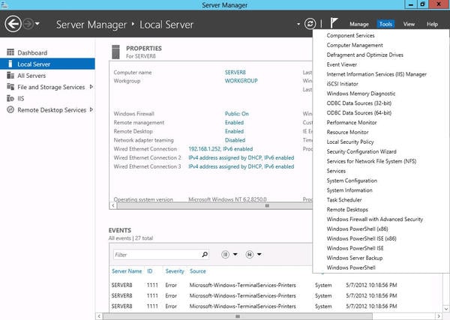450x320 pixels.
Task: Open the Tools menu
Action: click(x=385, y=24)
